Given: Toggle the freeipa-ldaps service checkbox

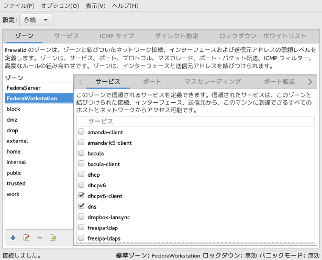Looking at the screenshot, I should click(x=81, y=238).
